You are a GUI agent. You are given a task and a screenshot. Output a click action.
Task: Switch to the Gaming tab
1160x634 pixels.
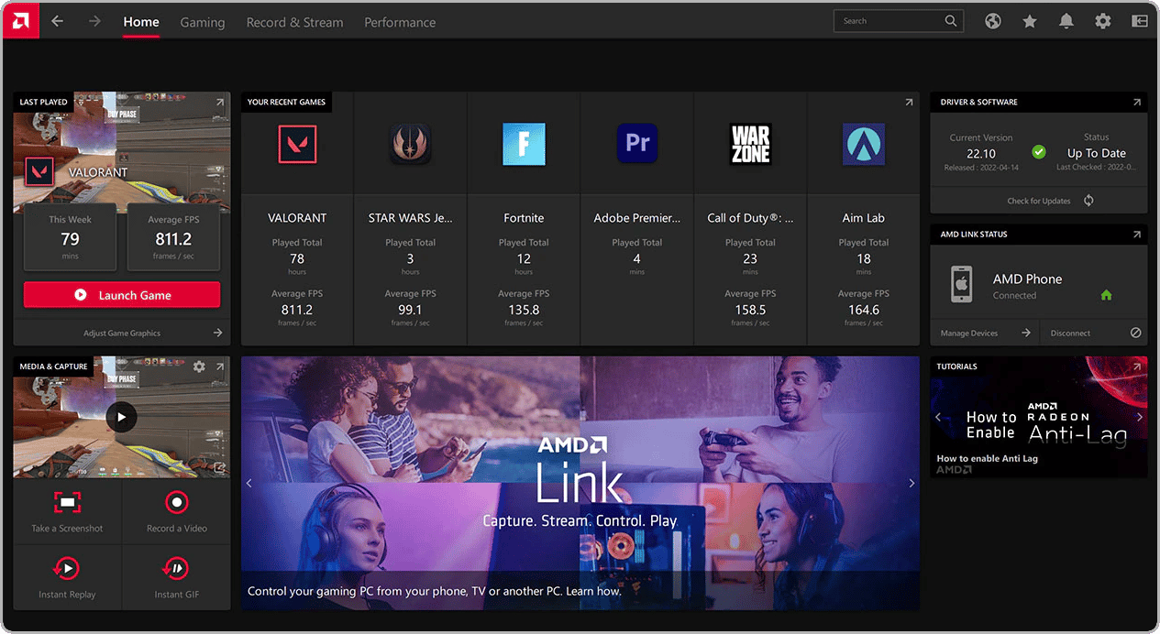(x=203, y=22)
